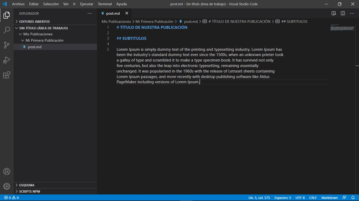The width and height of the screenshot is (359, 201).
Task: Open notifications bell in status bar
Action: click(353, 198)
